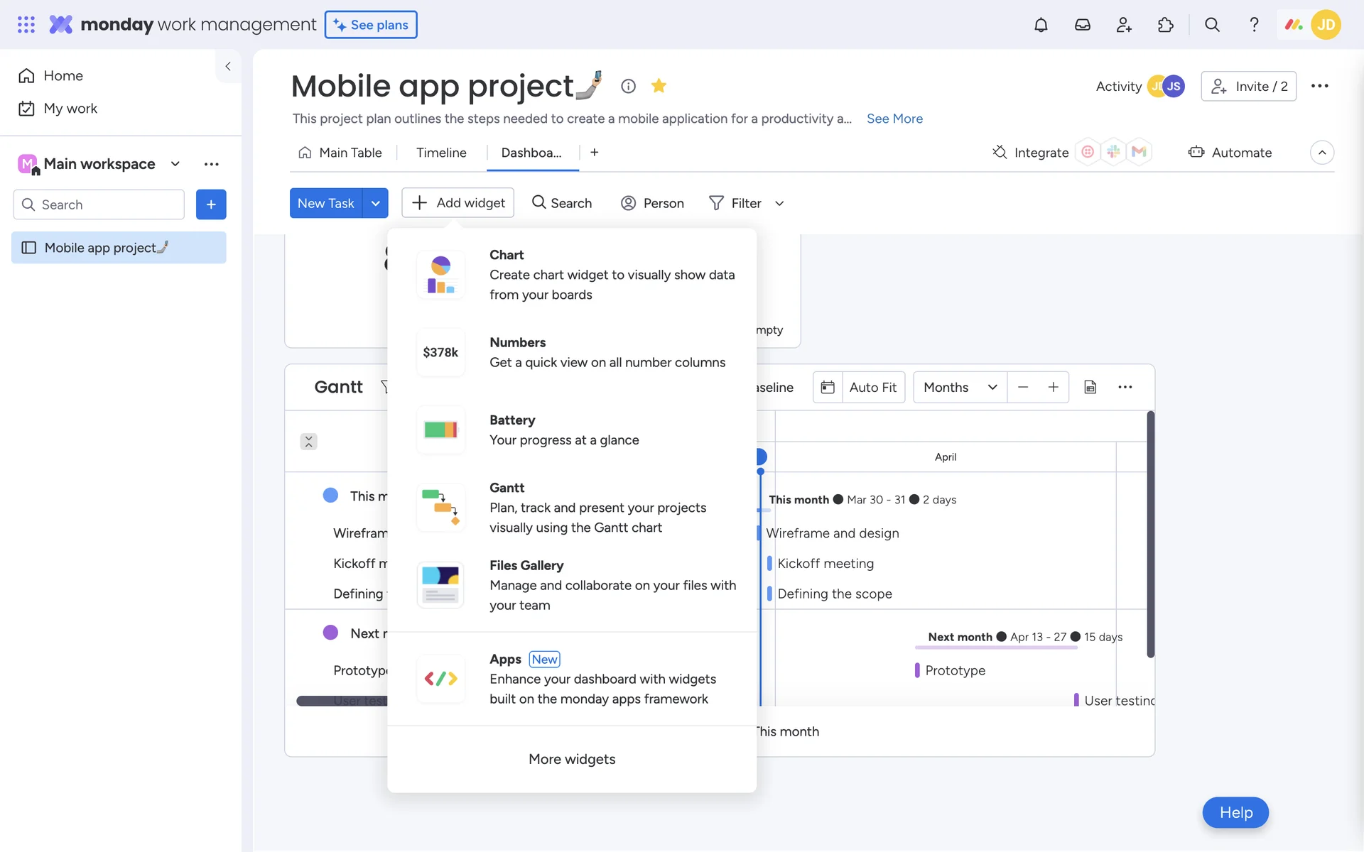
Task: Switch to the Timeline tab
Action: [441, 153]
